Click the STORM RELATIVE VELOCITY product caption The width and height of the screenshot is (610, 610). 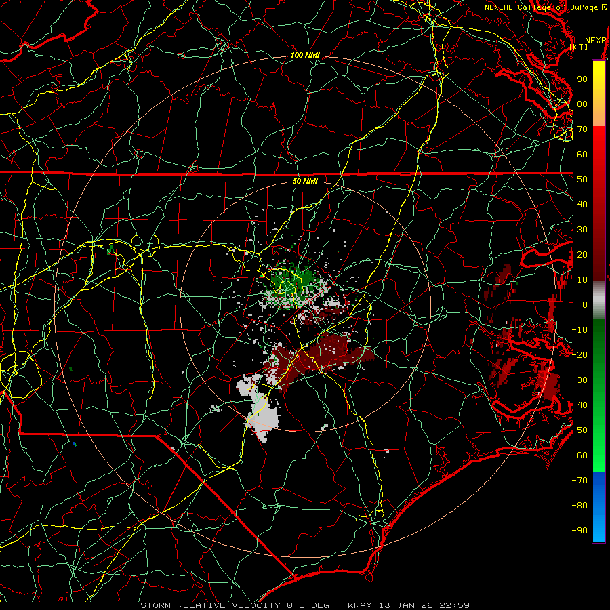tap(304, 605)
